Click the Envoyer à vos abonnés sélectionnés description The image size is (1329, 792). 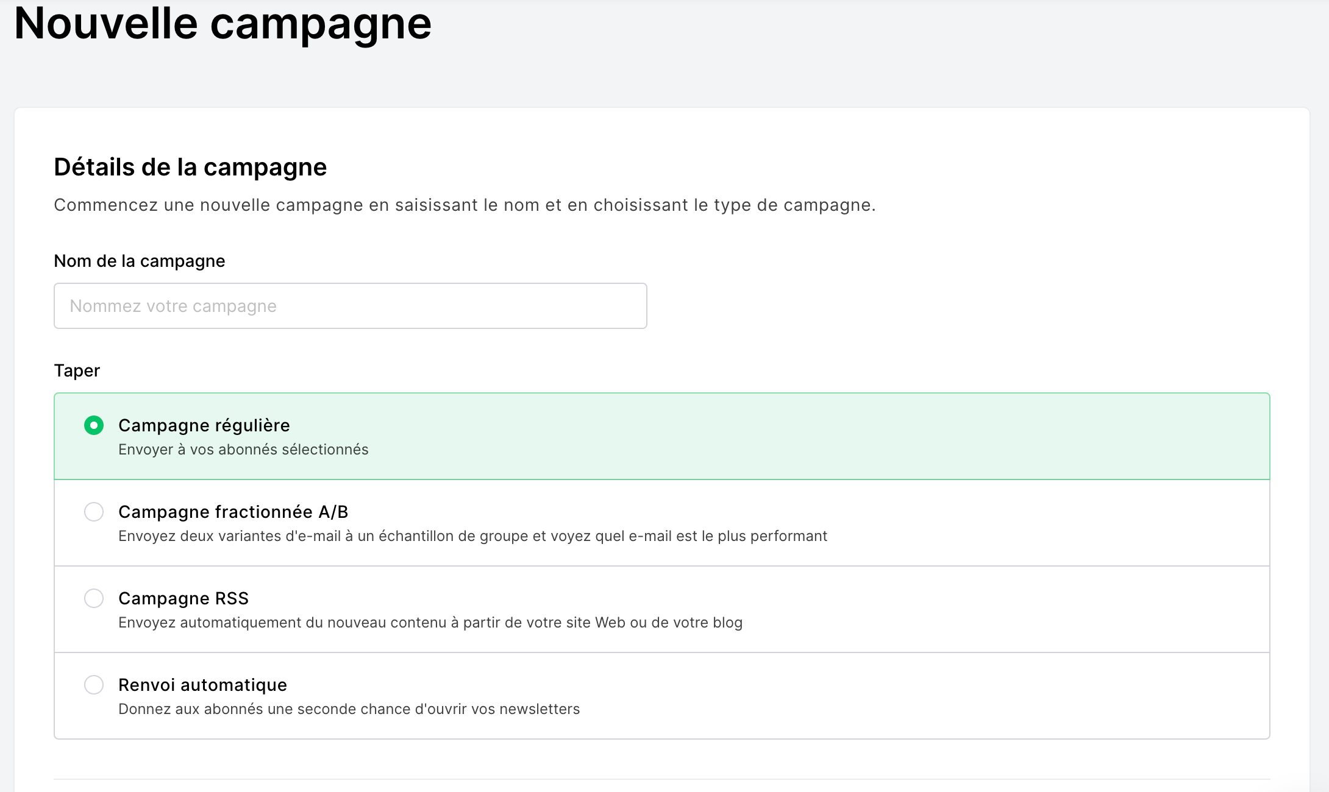pos(243,449)
